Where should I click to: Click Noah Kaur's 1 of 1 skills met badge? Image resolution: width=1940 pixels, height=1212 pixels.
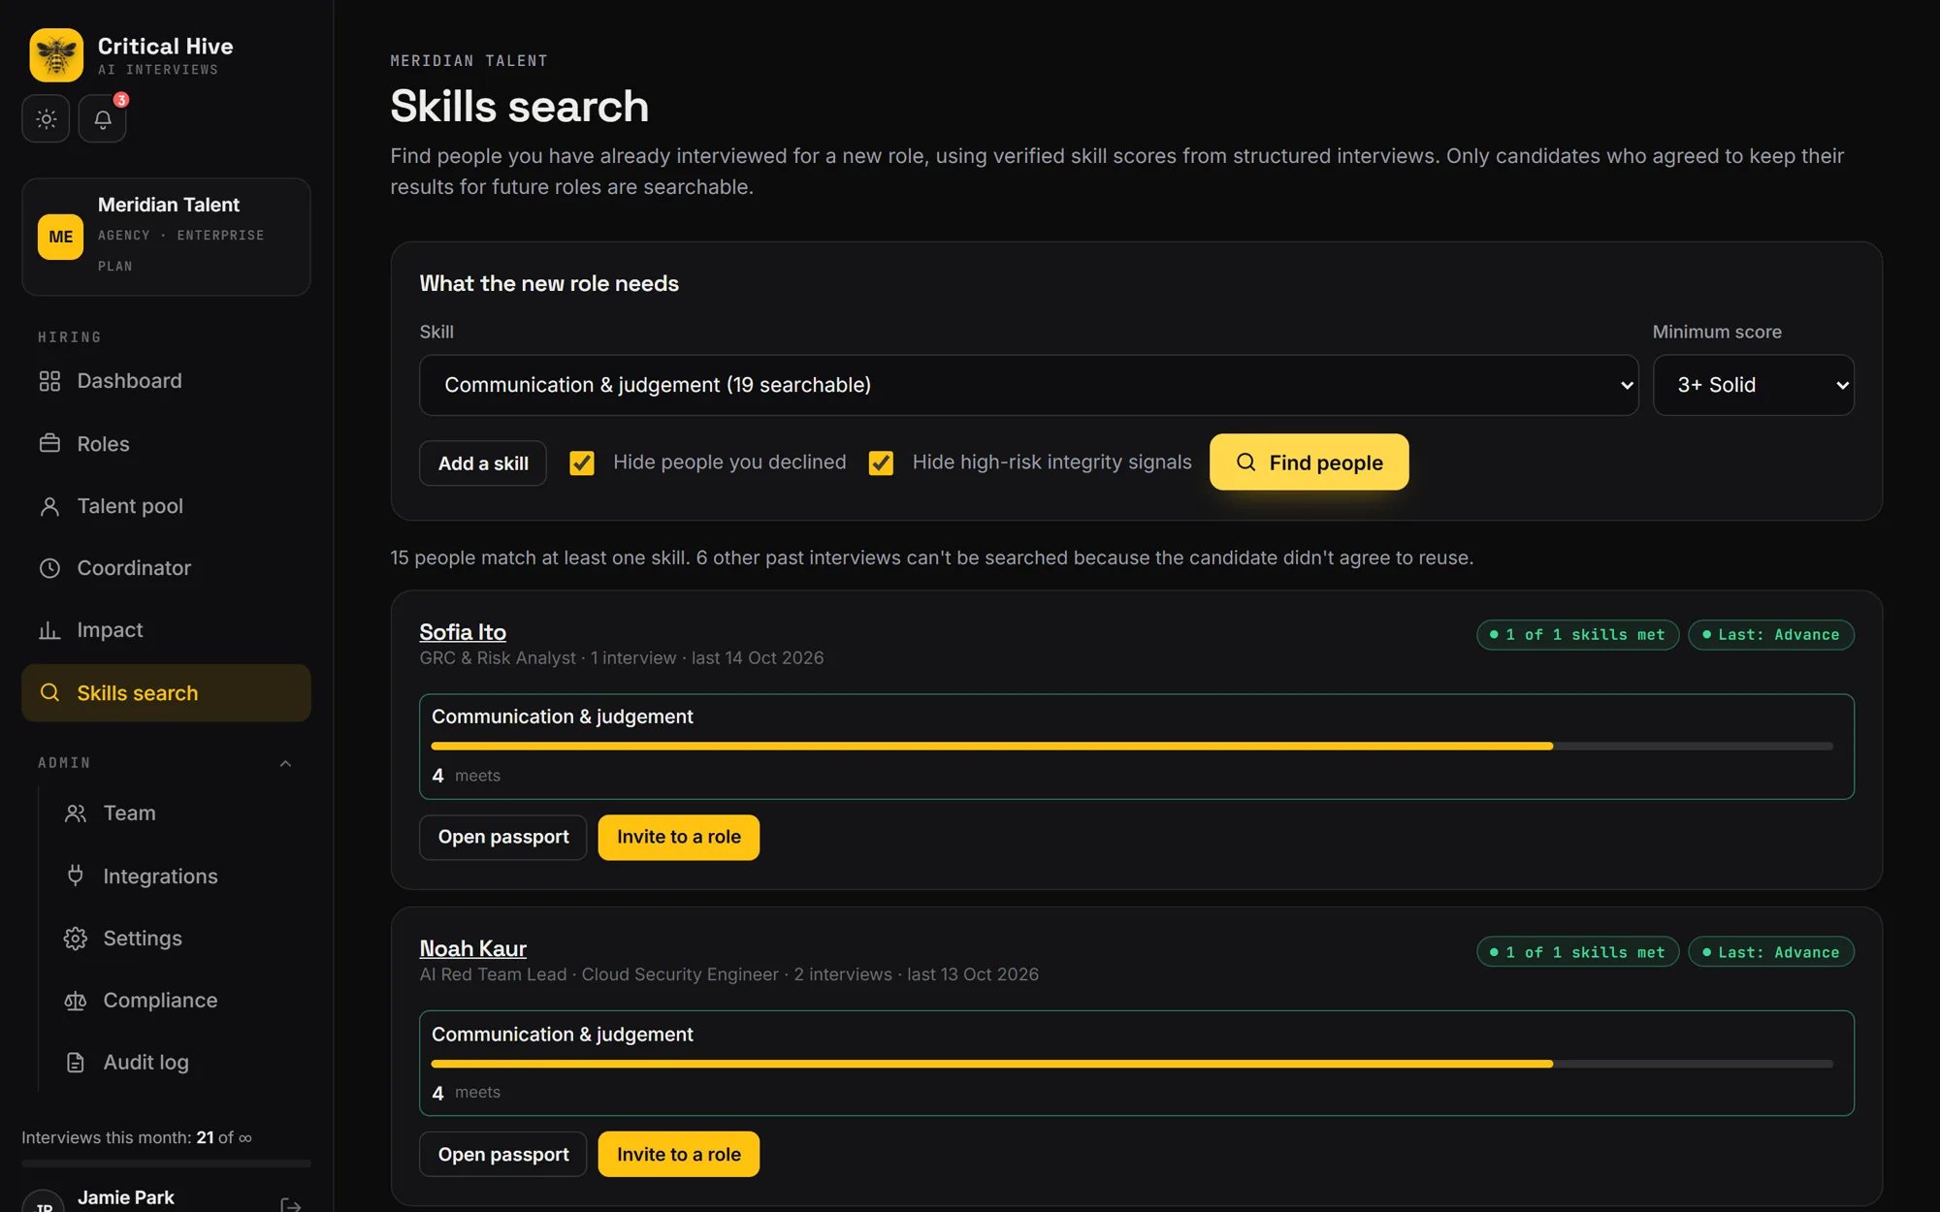1577,952
